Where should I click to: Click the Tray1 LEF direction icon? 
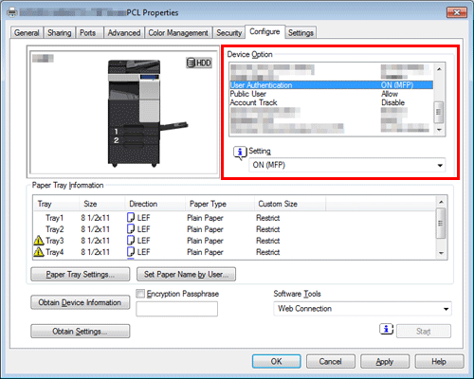[x=131, y=218]
